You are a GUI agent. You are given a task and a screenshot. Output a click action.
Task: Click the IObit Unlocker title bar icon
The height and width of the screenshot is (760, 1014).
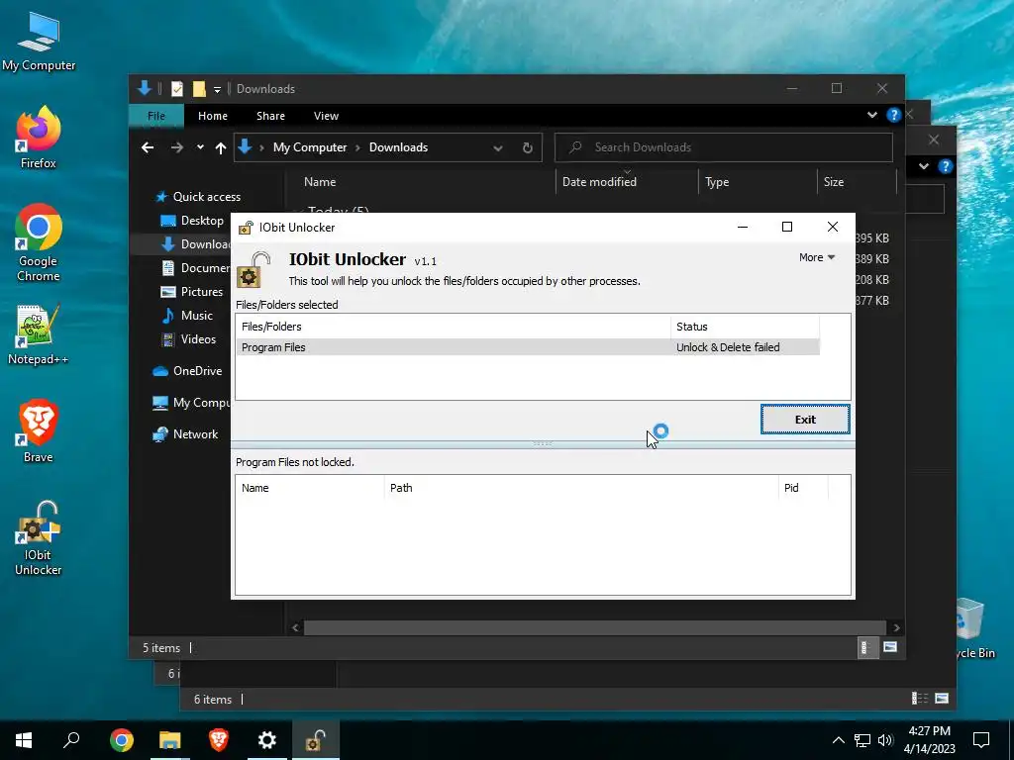coord(246,228)
